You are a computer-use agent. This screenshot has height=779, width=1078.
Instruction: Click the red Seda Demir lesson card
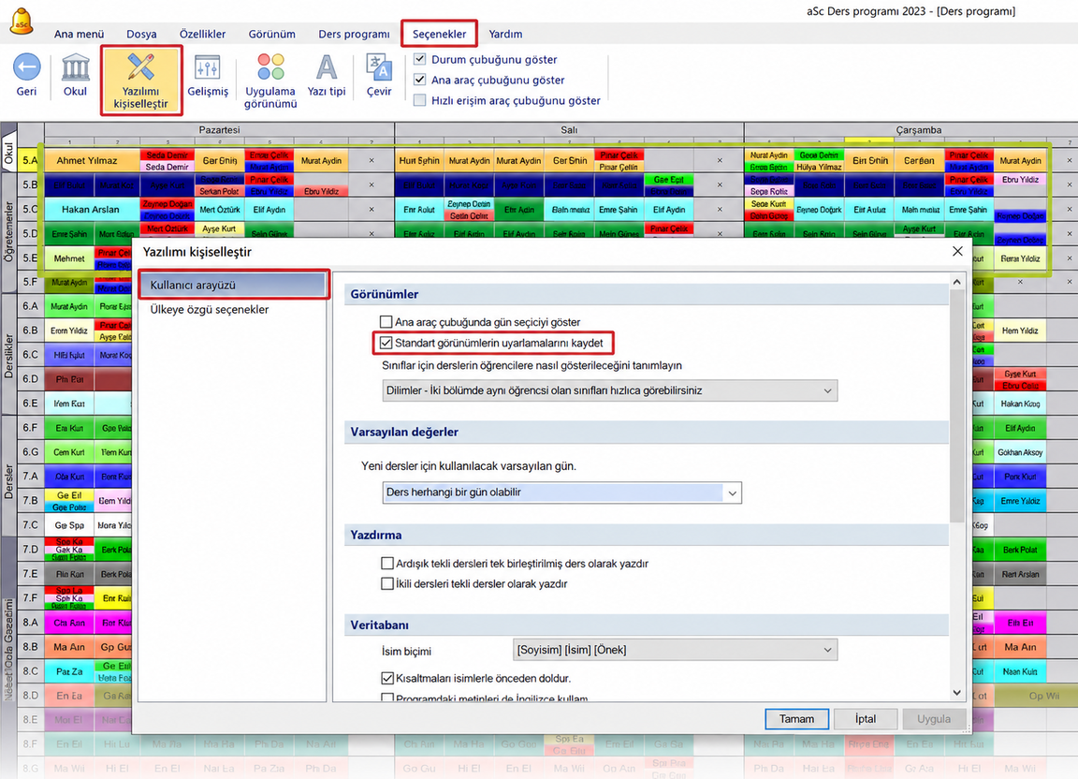coord(168,154)
